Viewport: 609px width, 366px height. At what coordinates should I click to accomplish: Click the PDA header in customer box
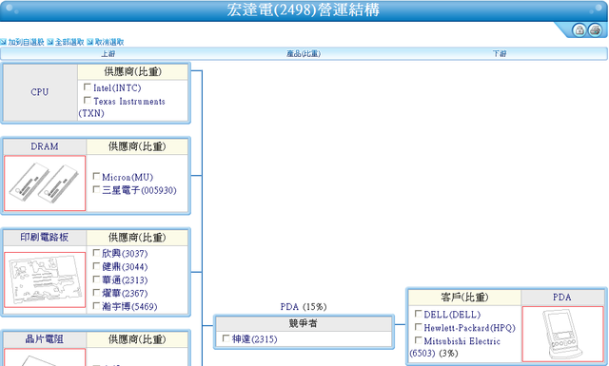[562, 298]
